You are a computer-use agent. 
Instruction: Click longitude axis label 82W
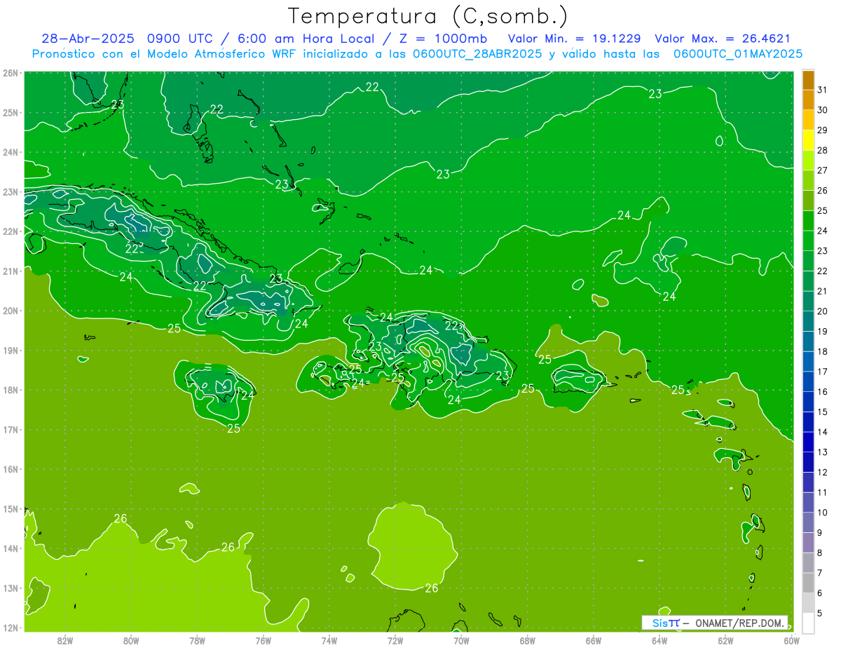pyautogui.click(x=65, y=639)
